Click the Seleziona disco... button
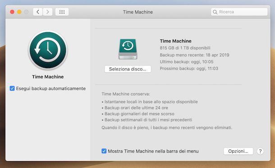 point(128,69)
